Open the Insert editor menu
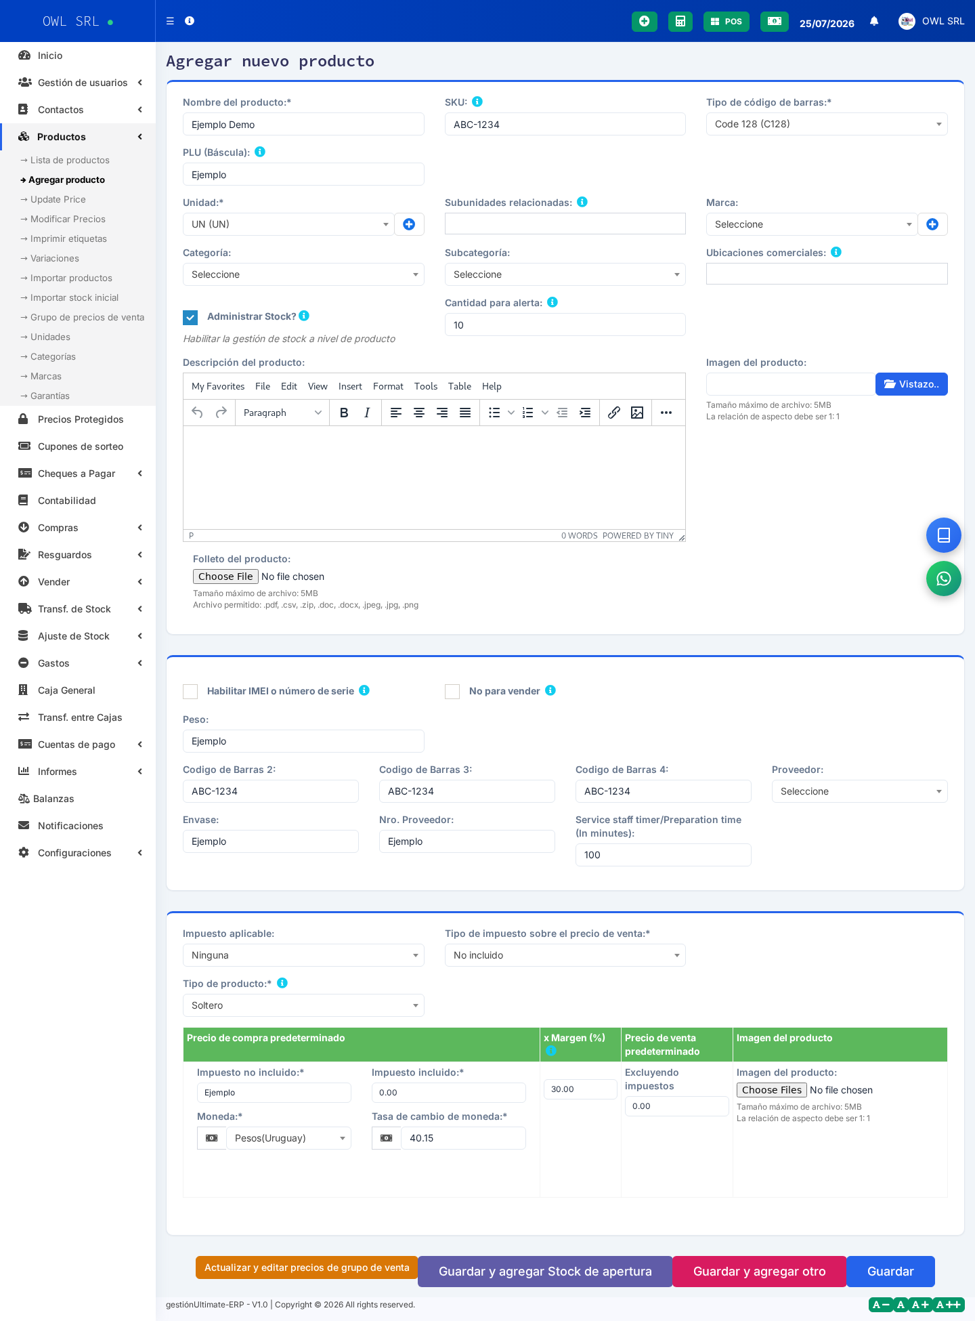975x1321 pixels. tap(350, 386)
